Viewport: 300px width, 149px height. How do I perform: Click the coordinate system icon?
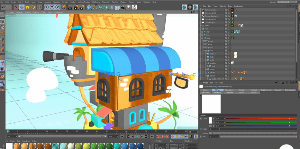click(64, 7)
